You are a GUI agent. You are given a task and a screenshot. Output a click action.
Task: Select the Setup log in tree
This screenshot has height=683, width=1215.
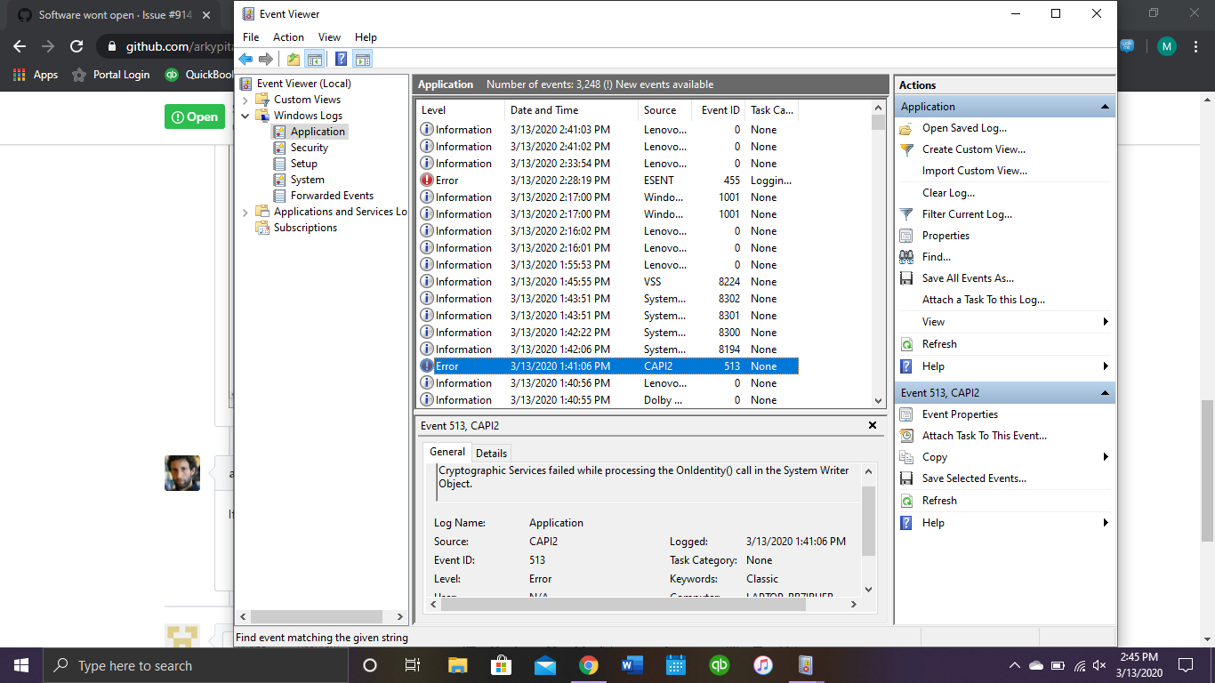coord(303,164)
